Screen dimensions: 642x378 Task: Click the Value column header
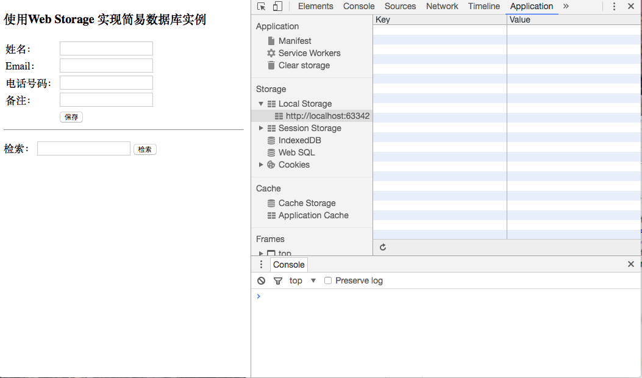click(574, 20)
